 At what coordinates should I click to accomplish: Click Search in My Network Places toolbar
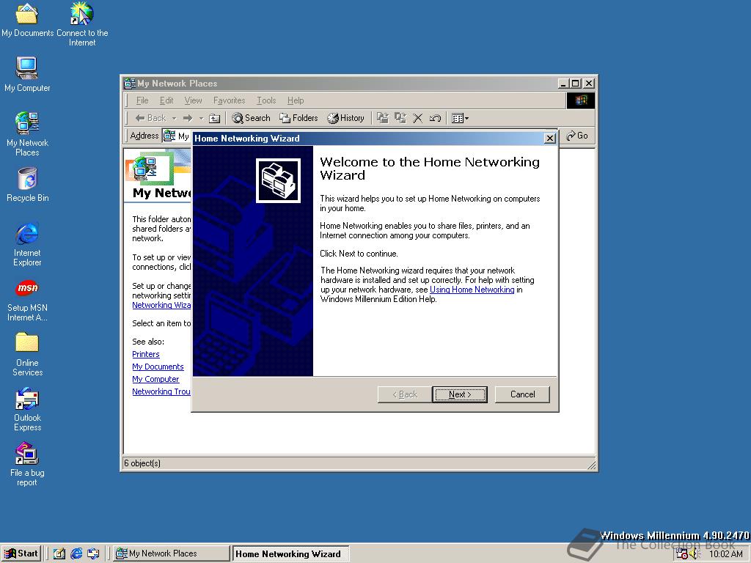(252, 118)
